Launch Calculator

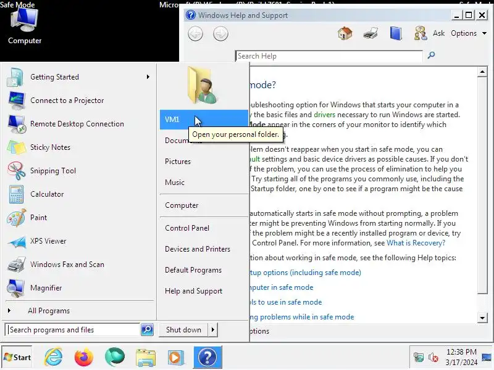78,194
